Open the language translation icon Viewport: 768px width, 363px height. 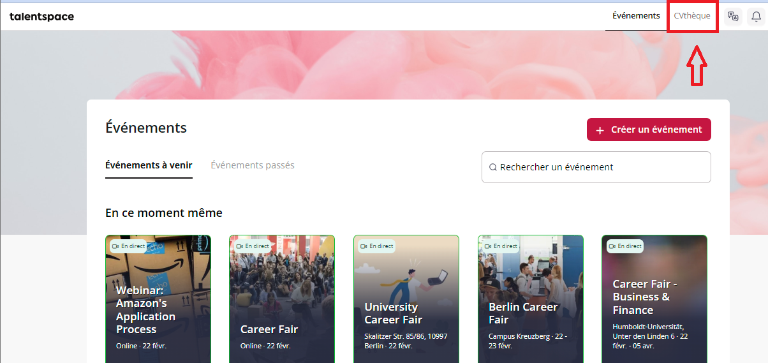pyautogui.click(x=733, y=17)
